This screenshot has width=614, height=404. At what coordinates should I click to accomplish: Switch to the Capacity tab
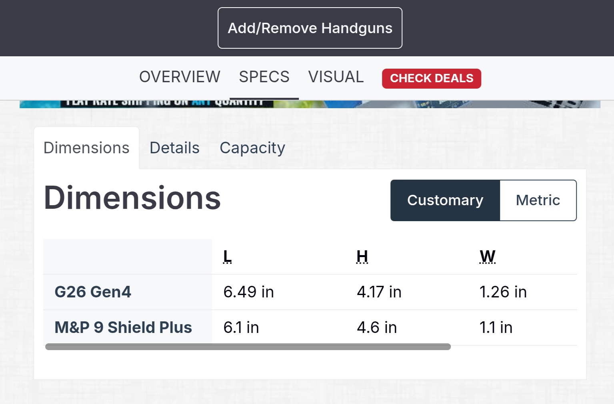tap(252, 148)
